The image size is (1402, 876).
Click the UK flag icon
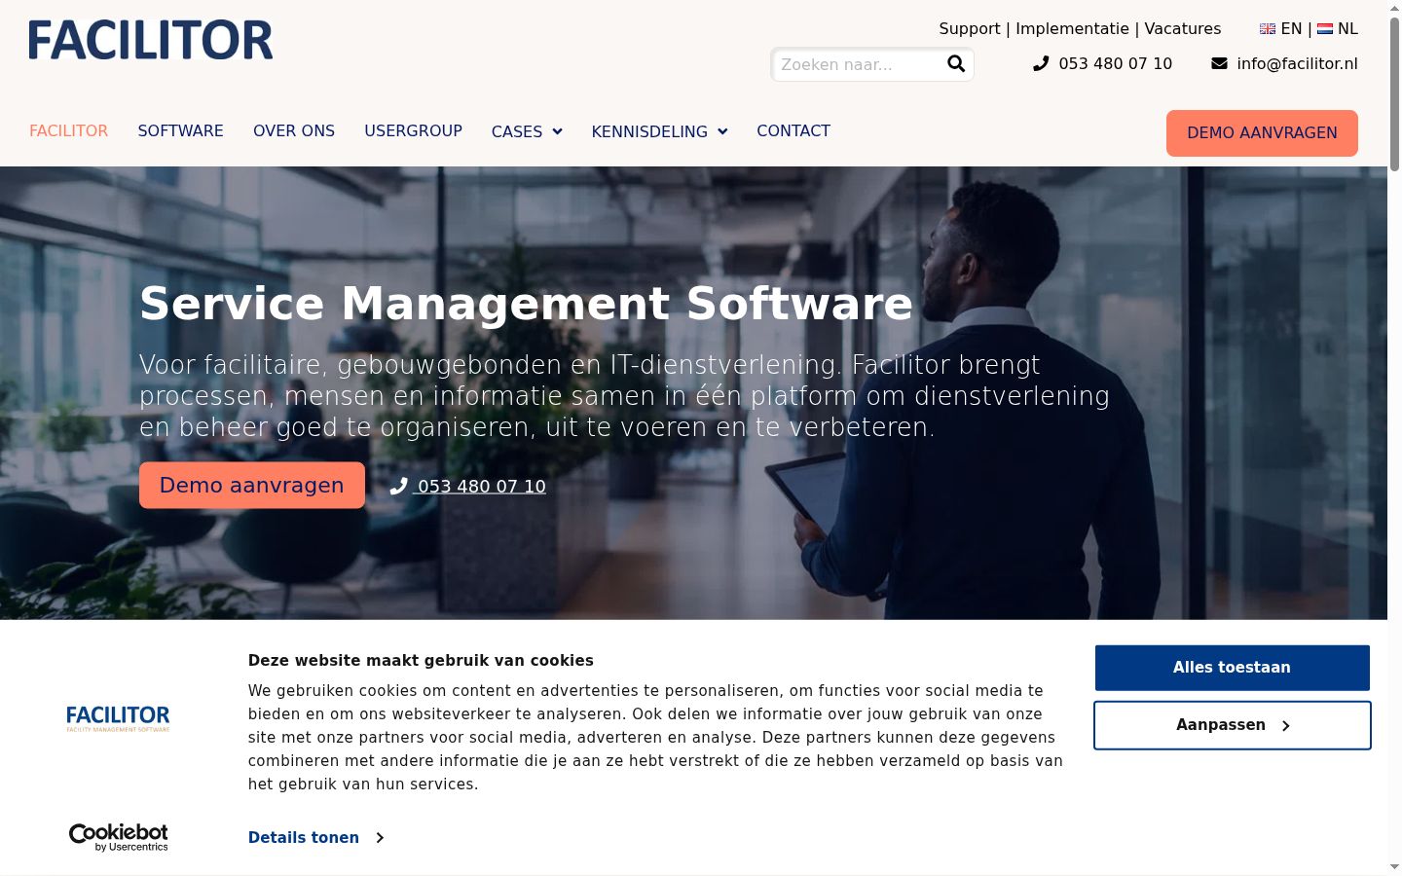pyautogui.click(x=1268, y=29)
